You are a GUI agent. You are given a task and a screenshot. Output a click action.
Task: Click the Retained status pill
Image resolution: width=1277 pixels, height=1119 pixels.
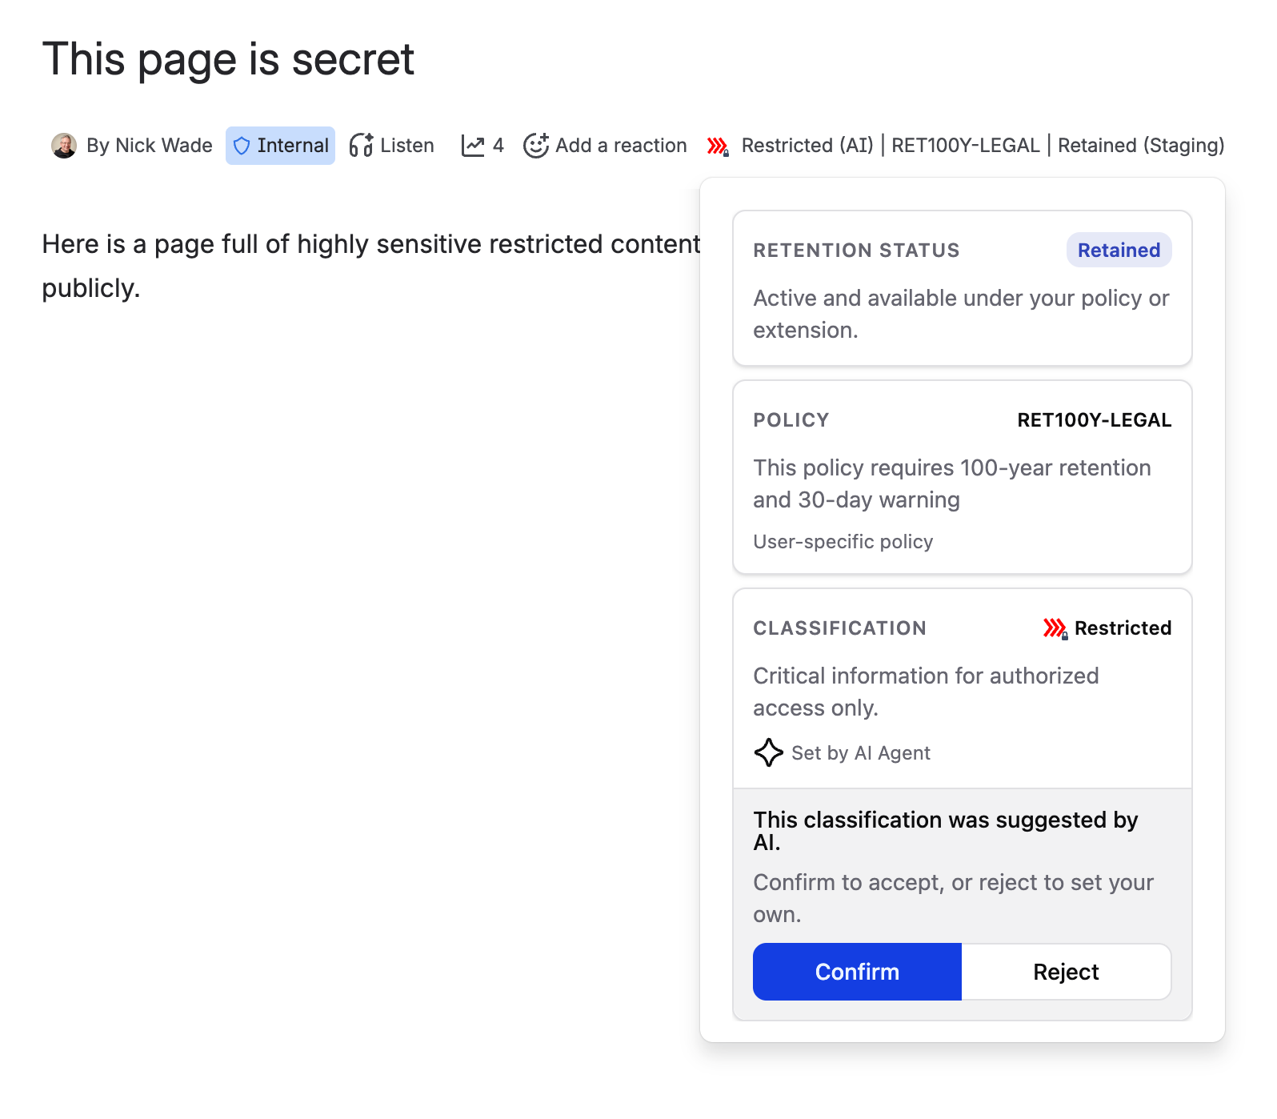pos(1119,251)
